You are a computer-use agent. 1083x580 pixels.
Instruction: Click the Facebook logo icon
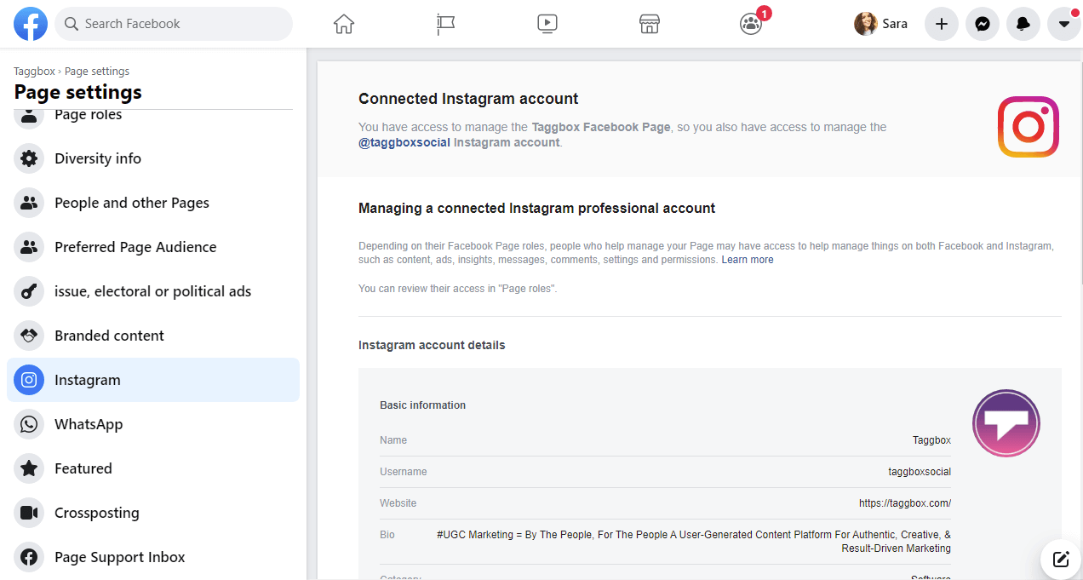(31, 24)
